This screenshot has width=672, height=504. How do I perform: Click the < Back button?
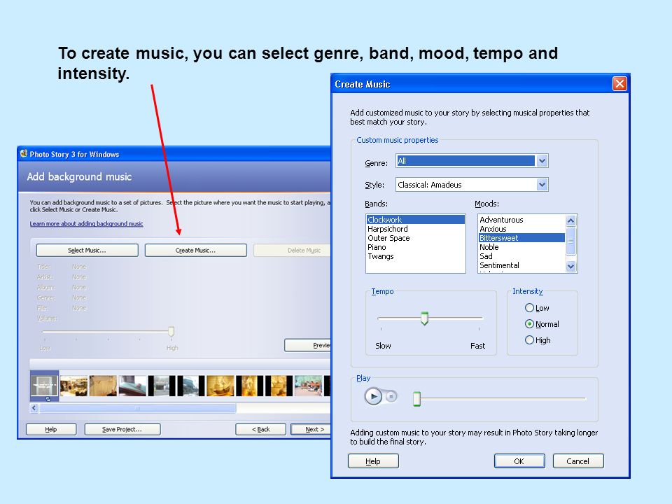click(260, 429)
